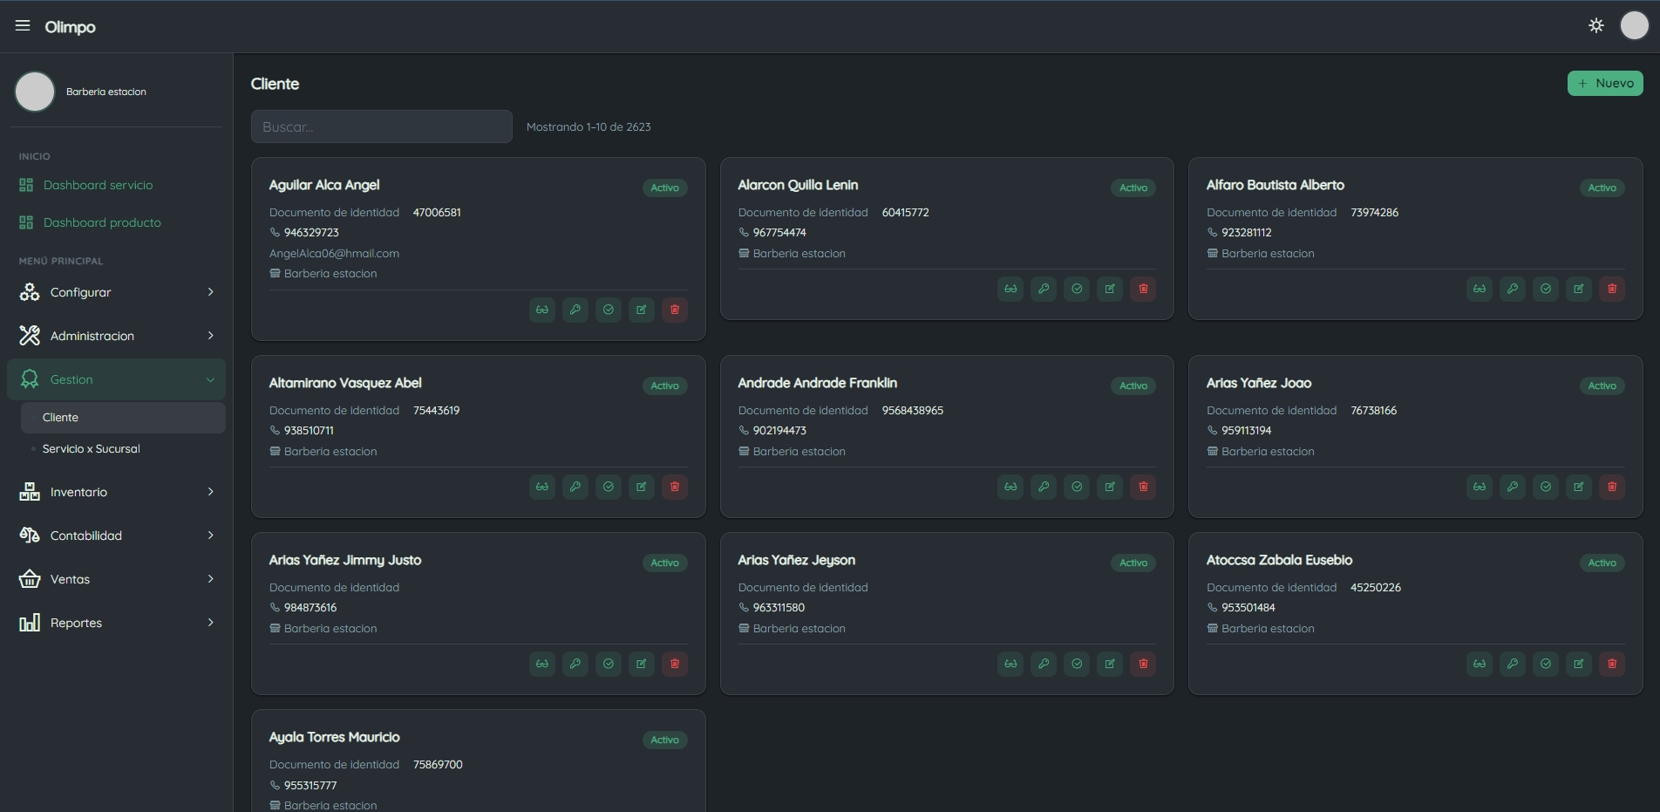Edit the Aguilar Alca Angel client
The image size is (1660, 812).
pyautogui.click(x=642, y=310)
